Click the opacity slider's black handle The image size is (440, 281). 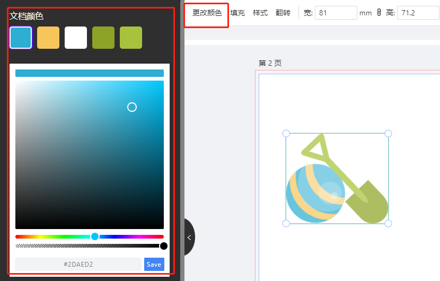pos(164,246)
